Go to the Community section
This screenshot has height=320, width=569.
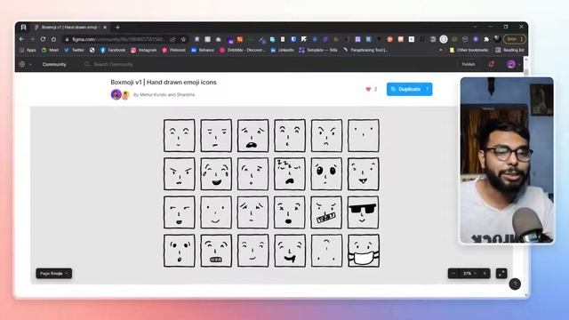pos(54,65)
